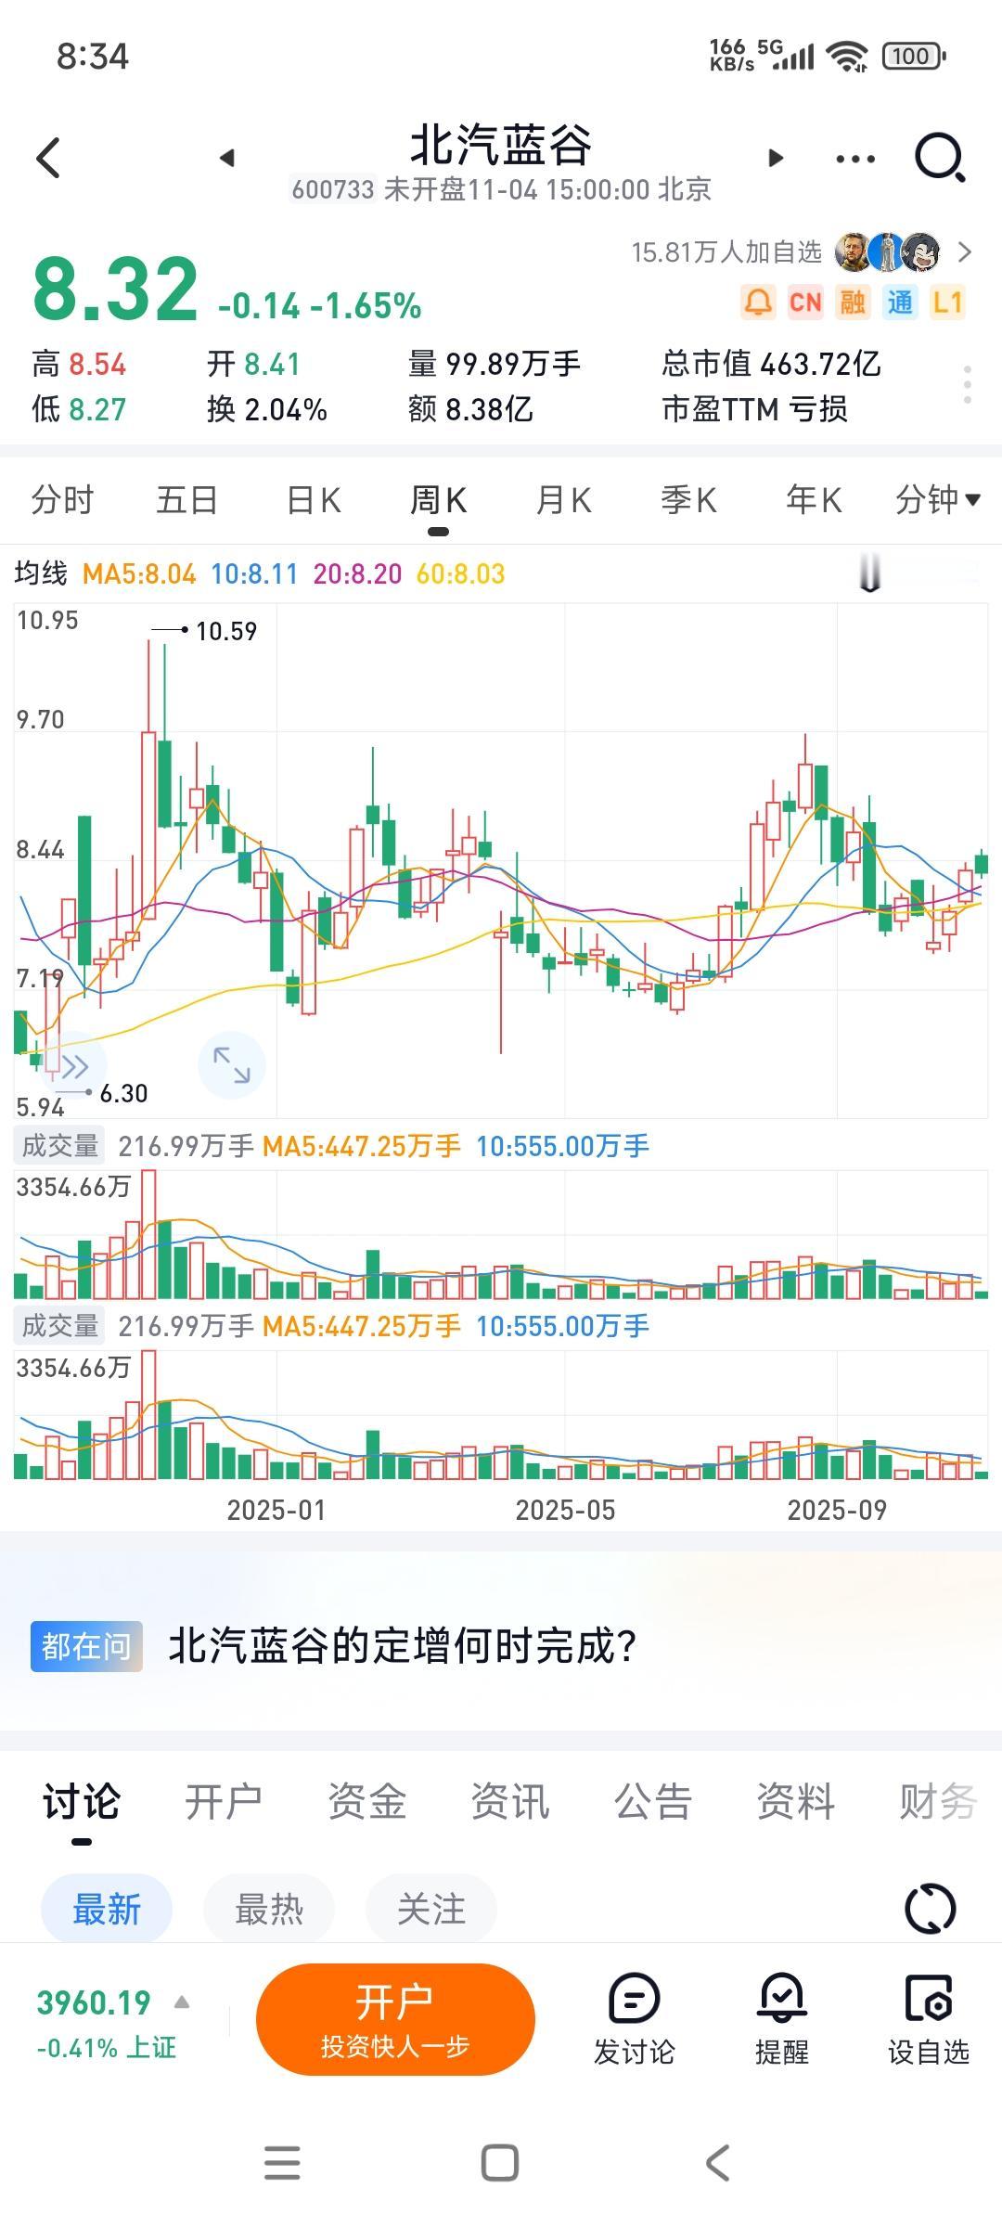Switch to 资讯 tab

coord(509,1801)
